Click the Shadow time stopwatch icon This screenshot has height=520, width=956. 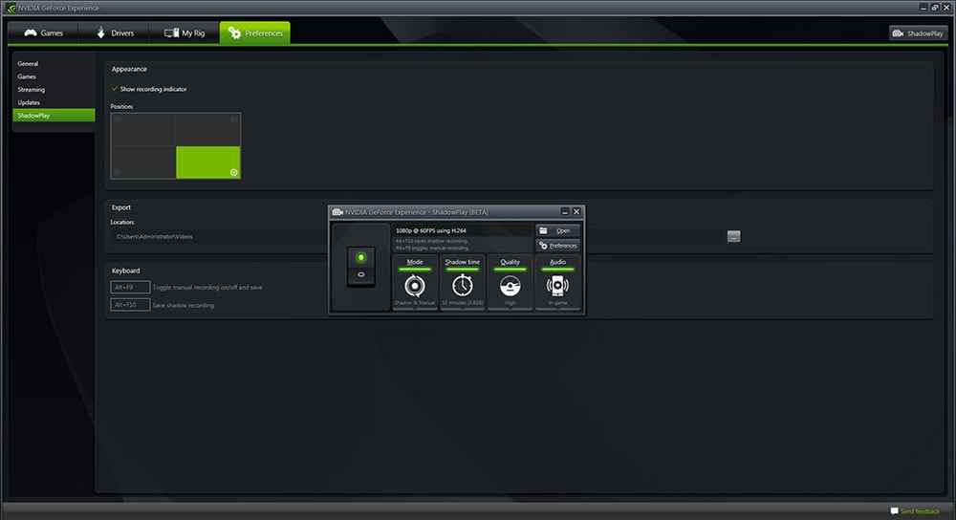click(x=463, y=285)
